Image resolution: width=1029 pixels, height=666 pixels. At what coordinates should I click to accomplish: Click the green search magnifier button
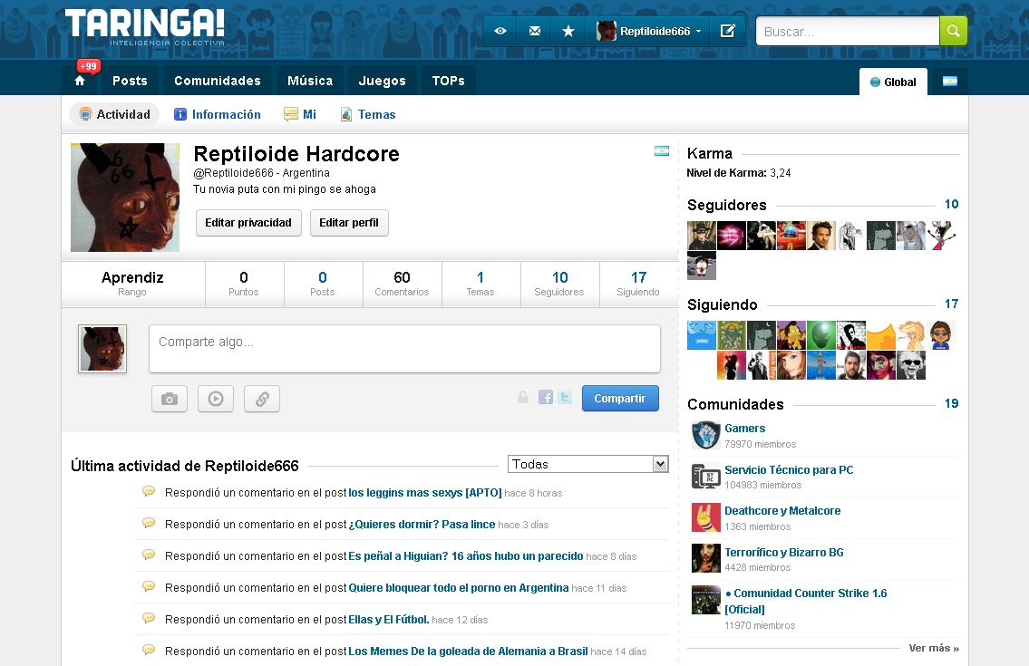(954, 31)
